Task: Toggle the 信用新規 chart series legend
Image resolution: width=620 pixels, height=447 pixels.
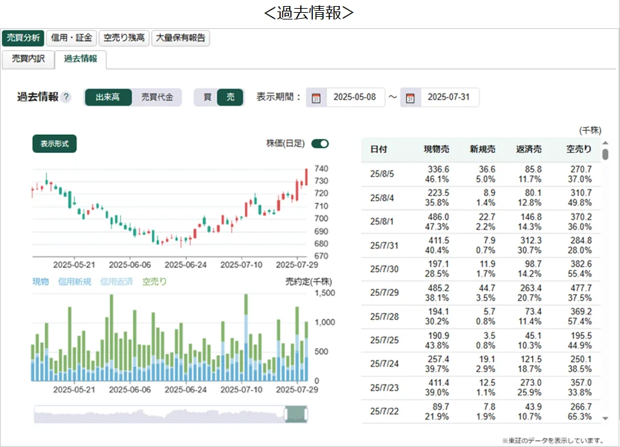Action: [x=75, y=281]
